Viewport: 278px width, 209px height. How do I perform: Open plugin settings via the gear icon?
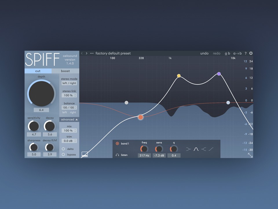[x=251, y=53]
